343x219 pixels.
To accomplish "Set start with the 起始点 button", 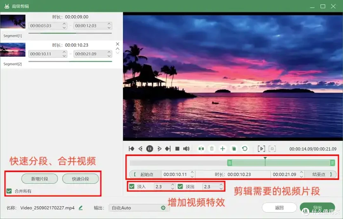I will point(145,174).
